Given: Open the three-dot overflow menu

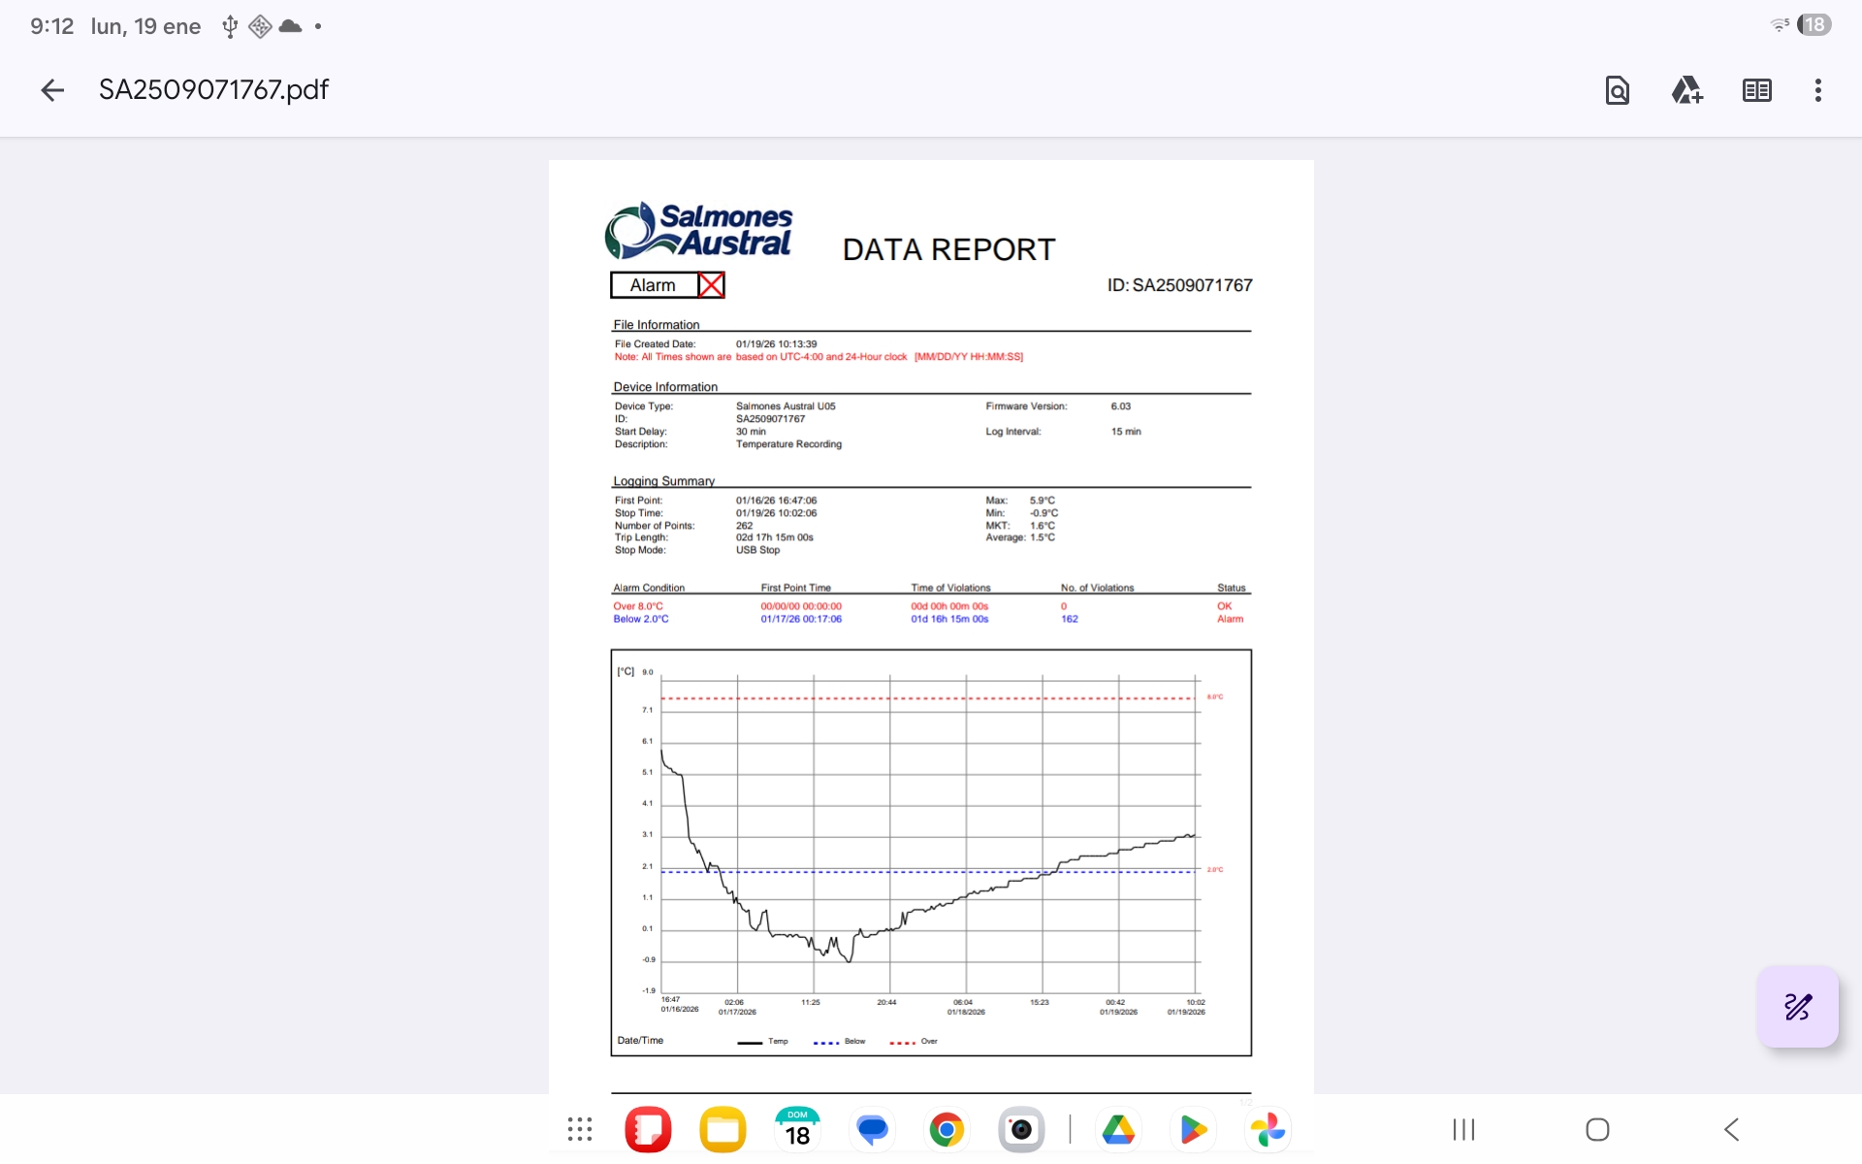Looking at the screenshot, I should click(1817, 90).
